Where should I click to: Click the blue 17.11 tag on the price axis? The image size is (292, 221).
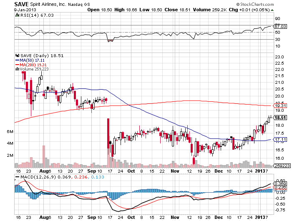[280, 139]
